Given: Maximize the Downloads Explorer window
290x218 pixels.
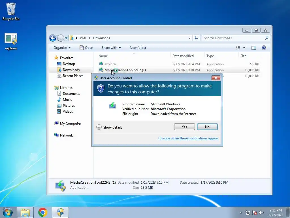Looking at the screenshot, I should [256, 30].
